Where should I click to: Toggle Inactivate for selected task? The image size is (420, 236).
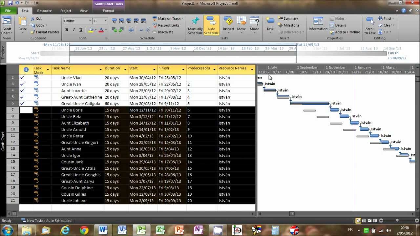point(163,32)
